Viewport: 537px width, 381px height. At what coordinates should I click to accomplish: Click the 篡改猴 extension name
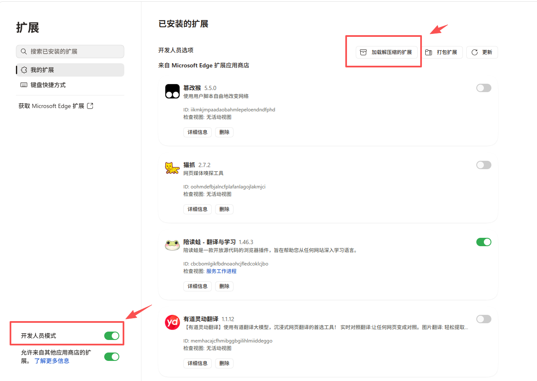(192, 88)
